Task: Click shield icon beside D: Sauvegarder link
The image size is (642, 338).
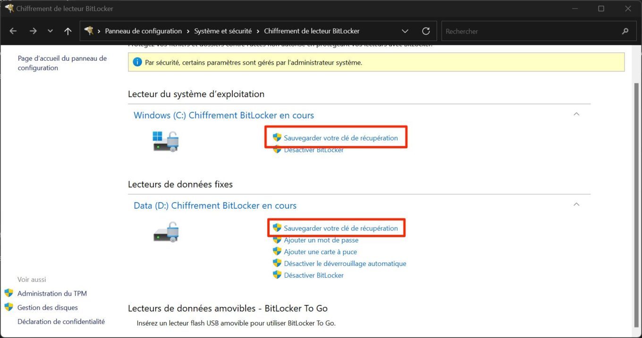Action: click(277, 228)
